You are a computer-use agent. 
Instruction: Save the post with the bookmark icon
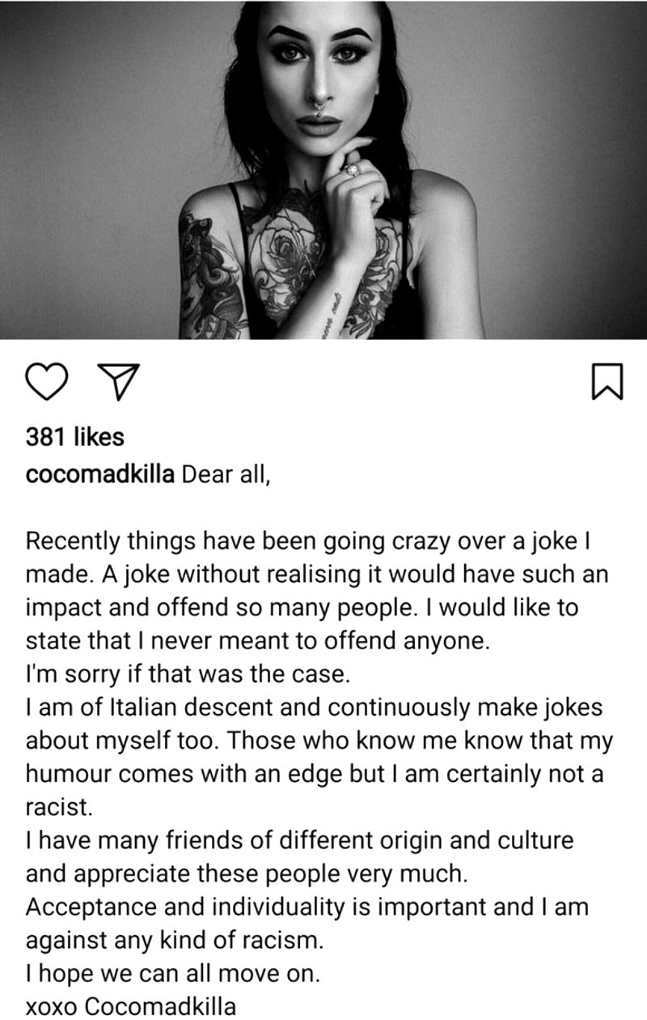pos(607,381)
